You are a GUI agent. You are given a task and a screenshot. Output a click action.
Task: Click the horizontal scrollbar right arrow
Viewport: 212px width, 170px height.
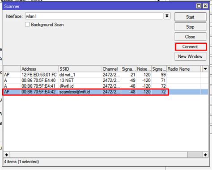pyautogui.click(x=205, y=155)
